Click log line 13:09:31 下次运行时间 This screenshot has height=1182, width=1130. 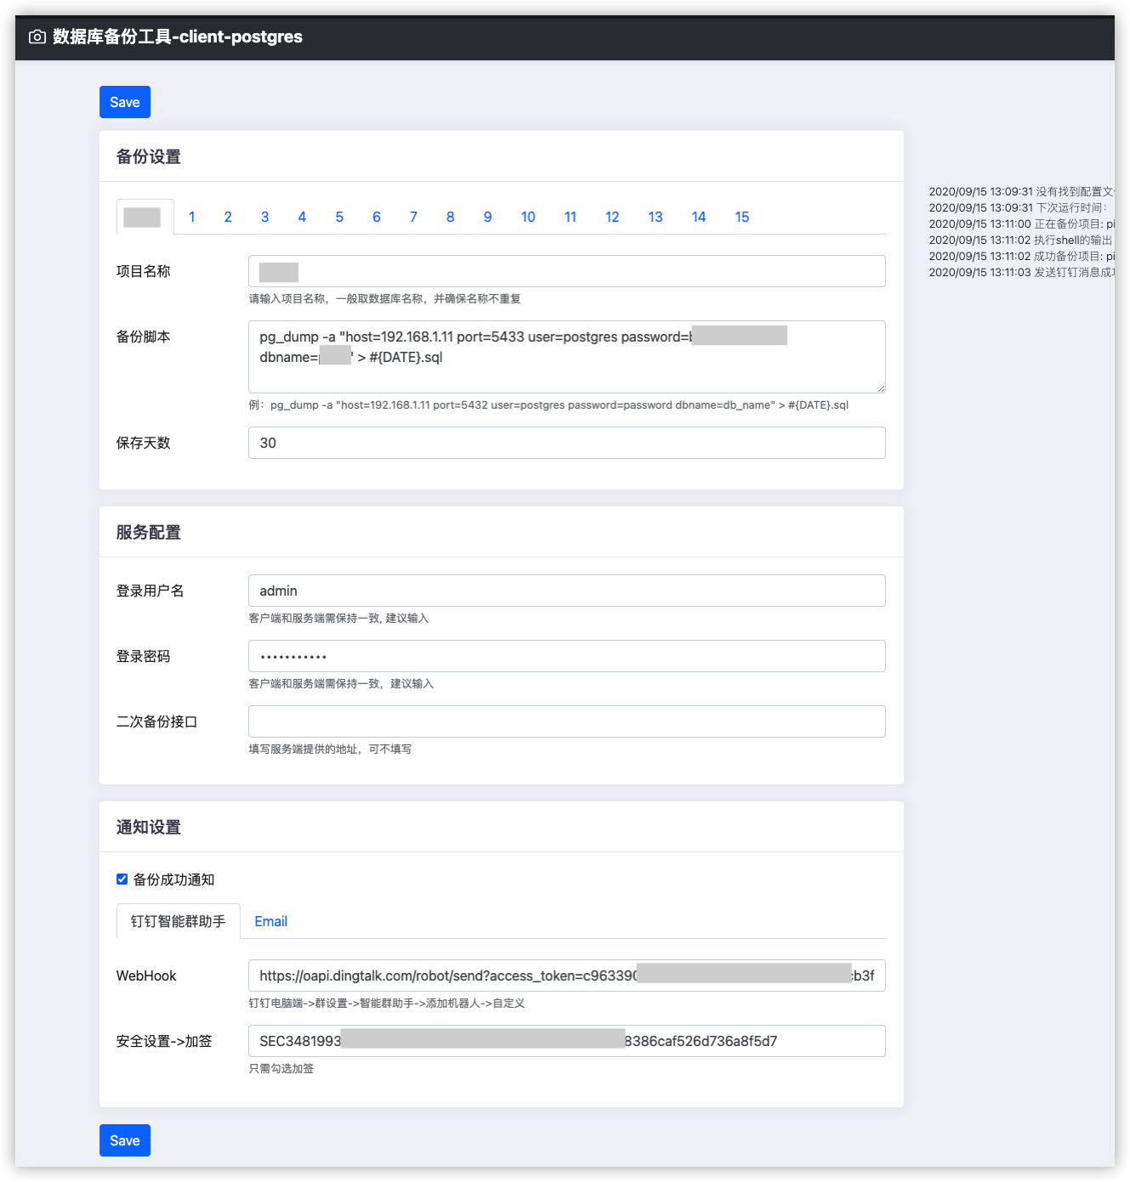point(1018,208)
